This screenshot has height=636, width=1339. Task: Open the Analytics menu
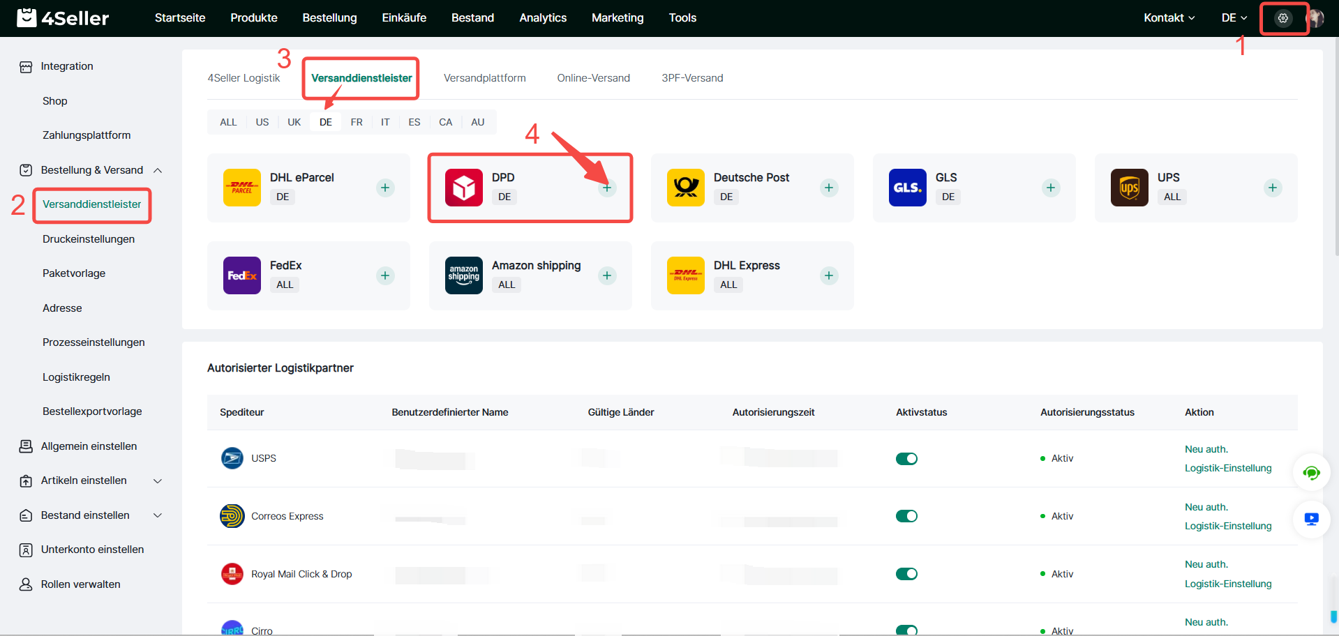(542, 18)
